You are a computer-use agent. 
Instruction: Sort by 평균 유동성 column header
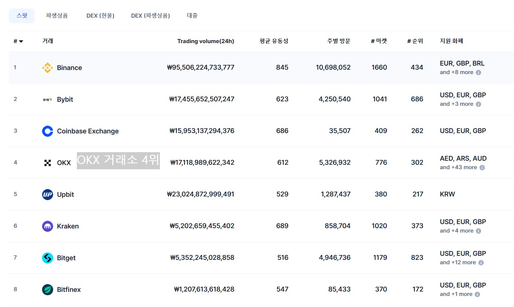click(274, 41)
